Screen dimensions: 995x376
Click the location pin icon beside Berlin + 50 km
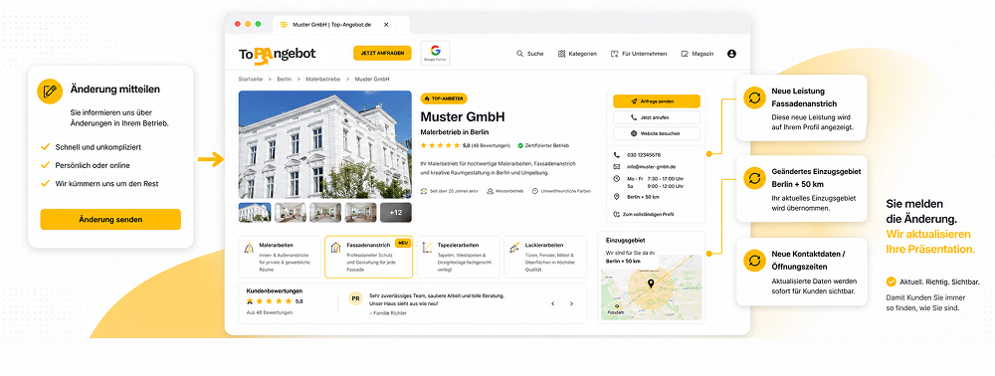point(617,197)
